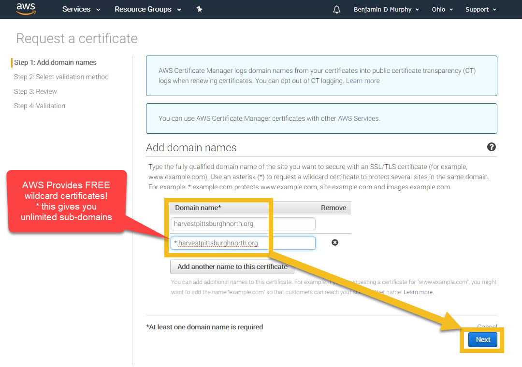Remove the wildcard domain name entry
The height and width of the screenshot is (367, 522).
click(x=335, y=242)
